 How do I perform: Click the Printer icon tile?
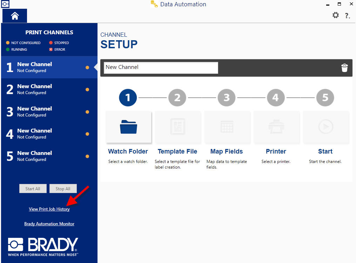[x=276, y=127]
